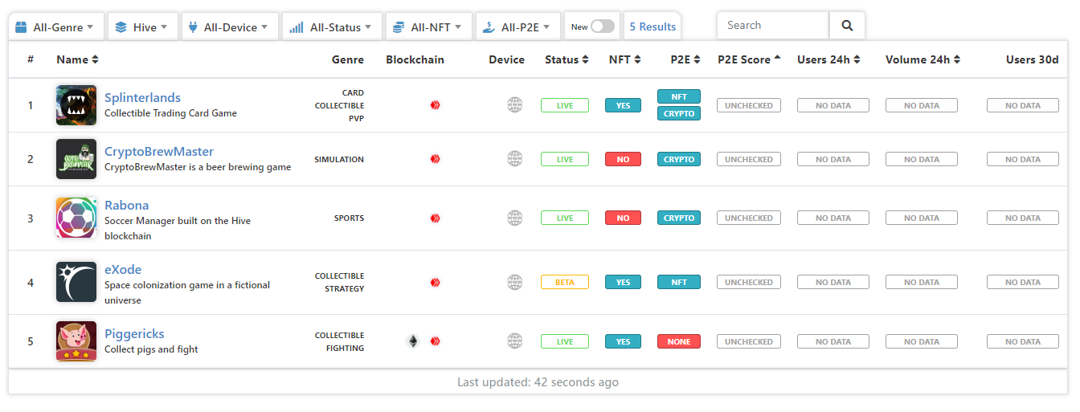Click the web device globe icon for Rabona
Viewport: 1080px width, 412px height.
515,218
